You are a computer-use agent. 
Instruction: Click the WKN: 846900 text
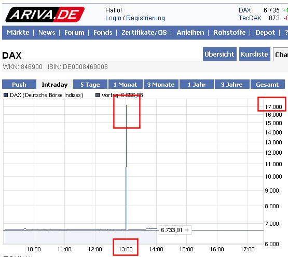click(x=22, y=67)
